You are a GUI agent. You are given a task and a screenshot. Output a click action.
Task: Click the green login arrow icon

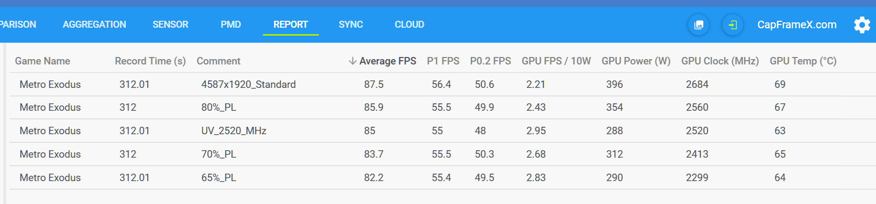point(733,25)
